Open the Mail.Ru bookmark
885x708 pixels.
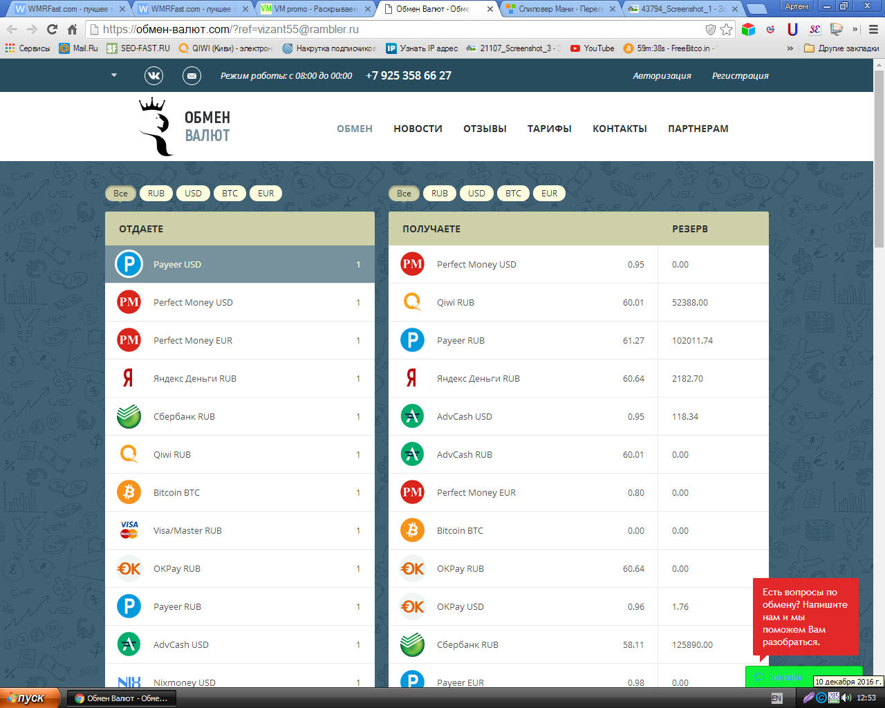point(79,48)
